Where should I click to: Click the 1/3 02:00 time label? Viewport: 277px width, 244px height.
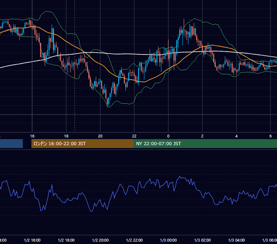202,240
